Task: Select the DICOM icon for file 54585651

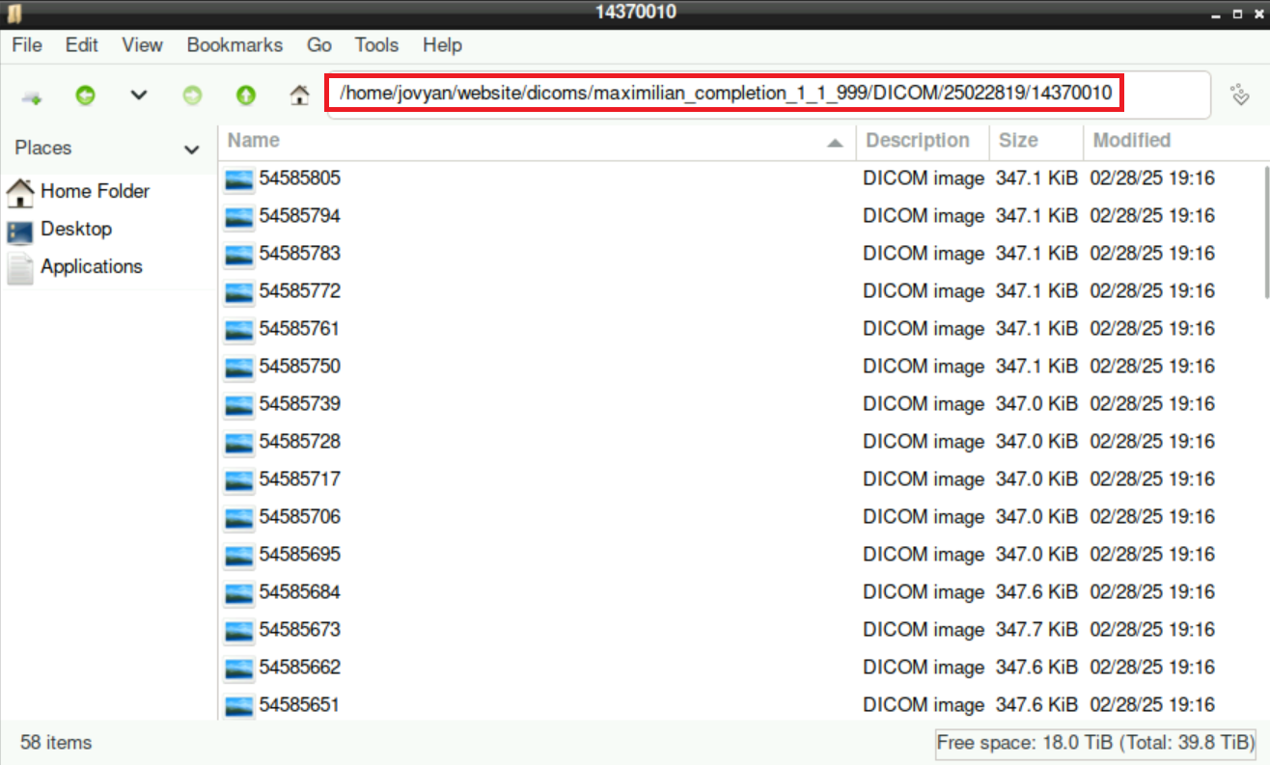Action: (238, 706)
